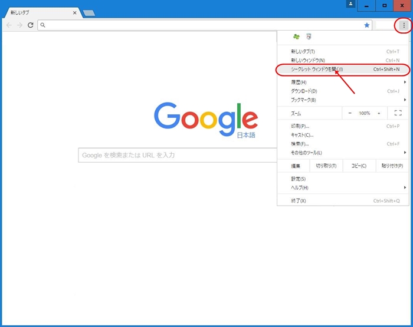
Task: Reload the page with the refresh icon
Action: [x=31, y=25]
